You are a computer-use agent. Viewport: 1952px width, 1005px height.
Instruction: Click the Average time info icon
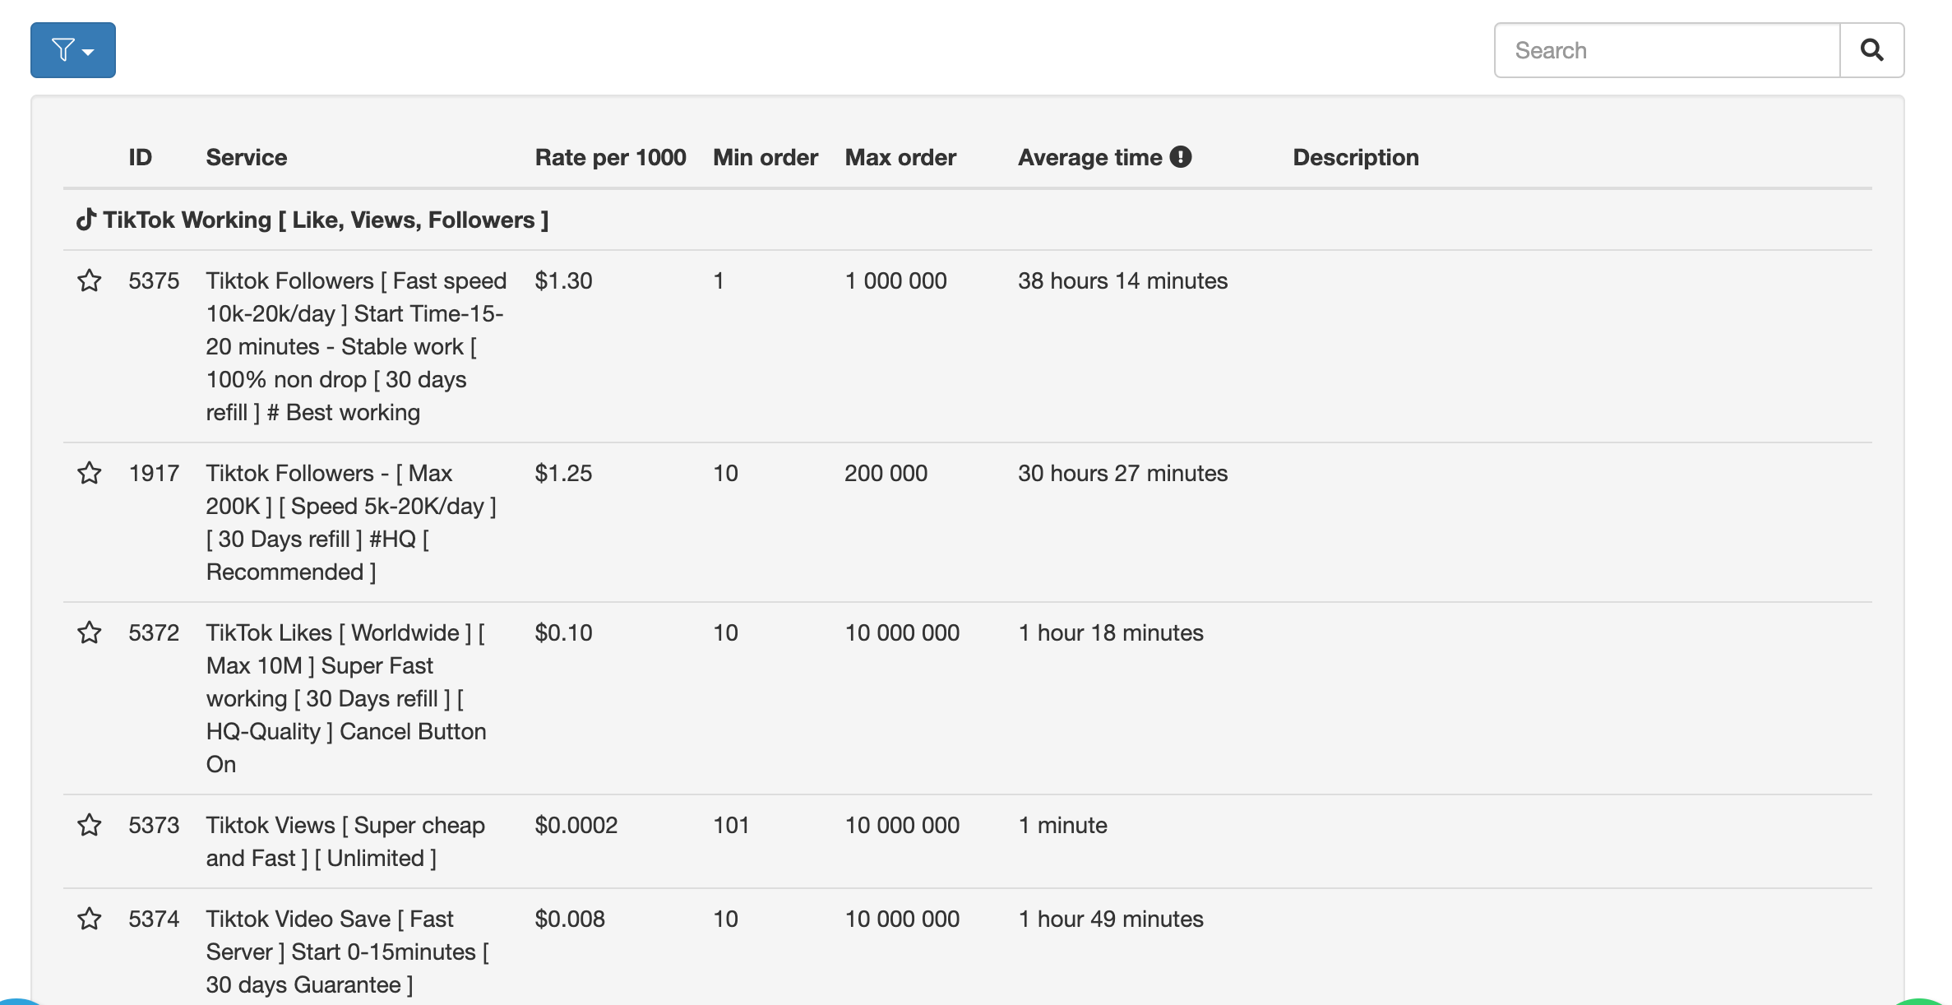point(1181,156)
